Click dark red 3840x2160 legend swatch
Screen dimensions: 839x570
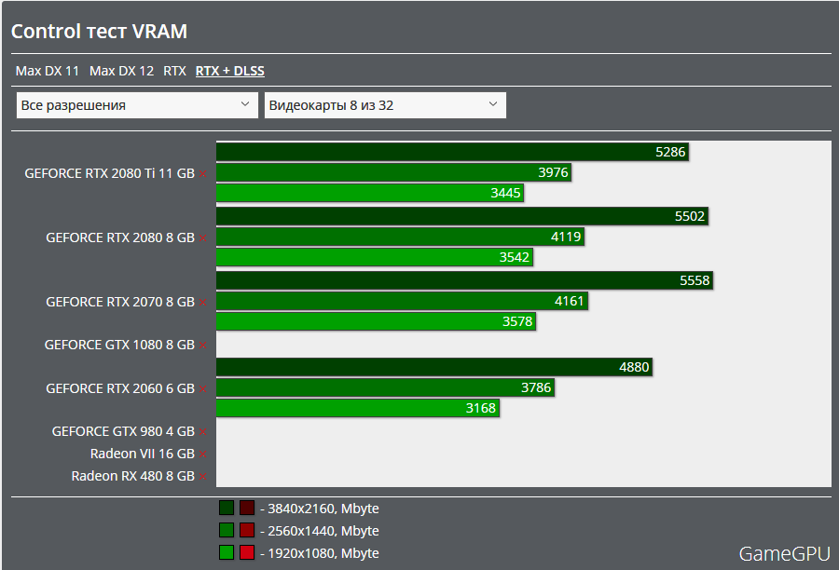[247, 508]
